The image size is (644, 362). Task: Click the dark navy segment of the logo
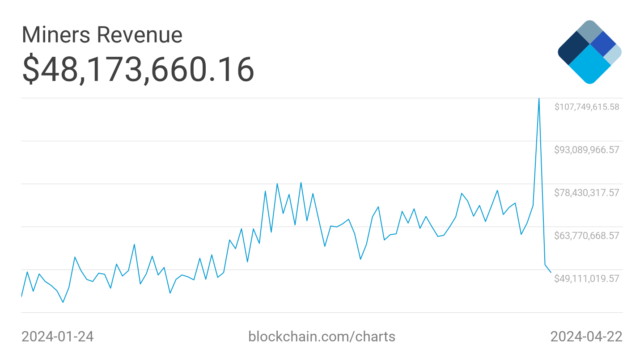click(573, 50)
